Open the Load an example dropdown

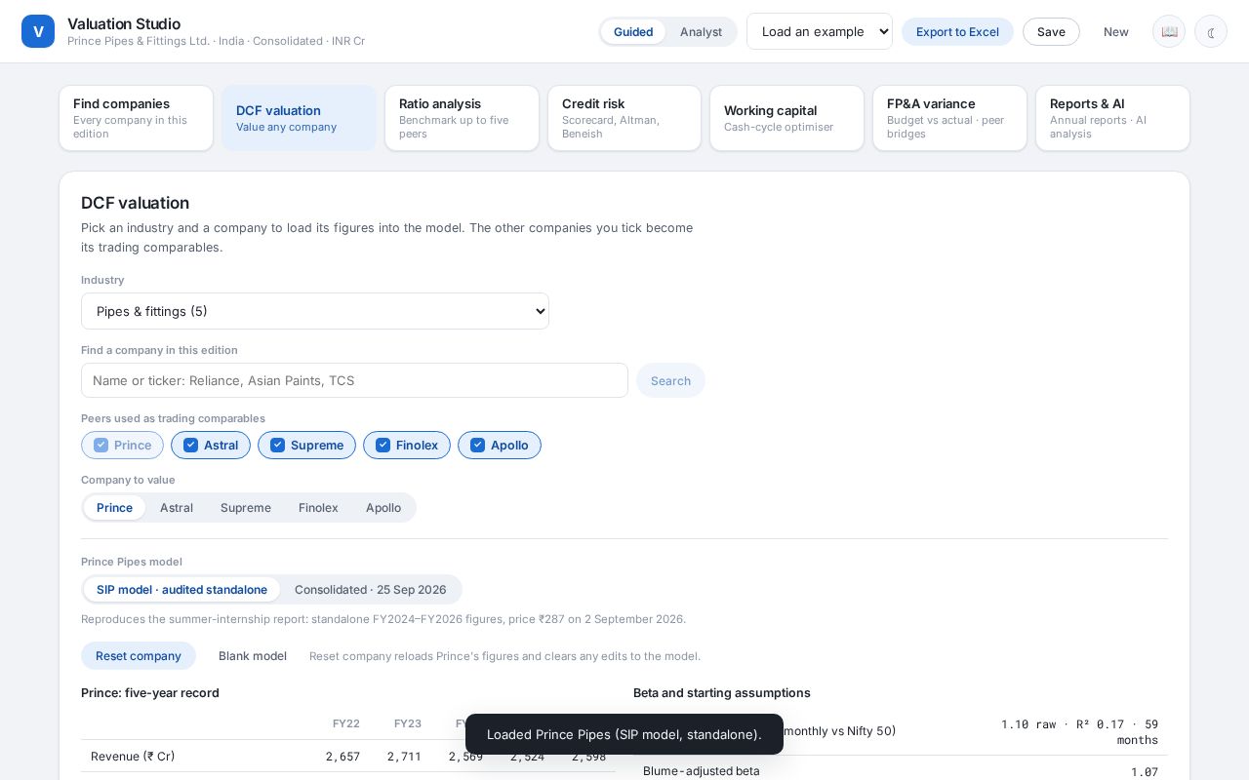820,31
